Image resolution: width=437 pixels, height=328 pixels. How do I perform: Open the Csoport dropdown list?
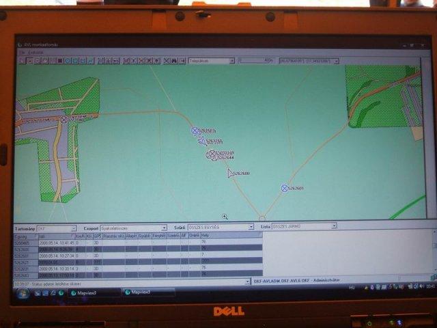[x=164, y=228]
